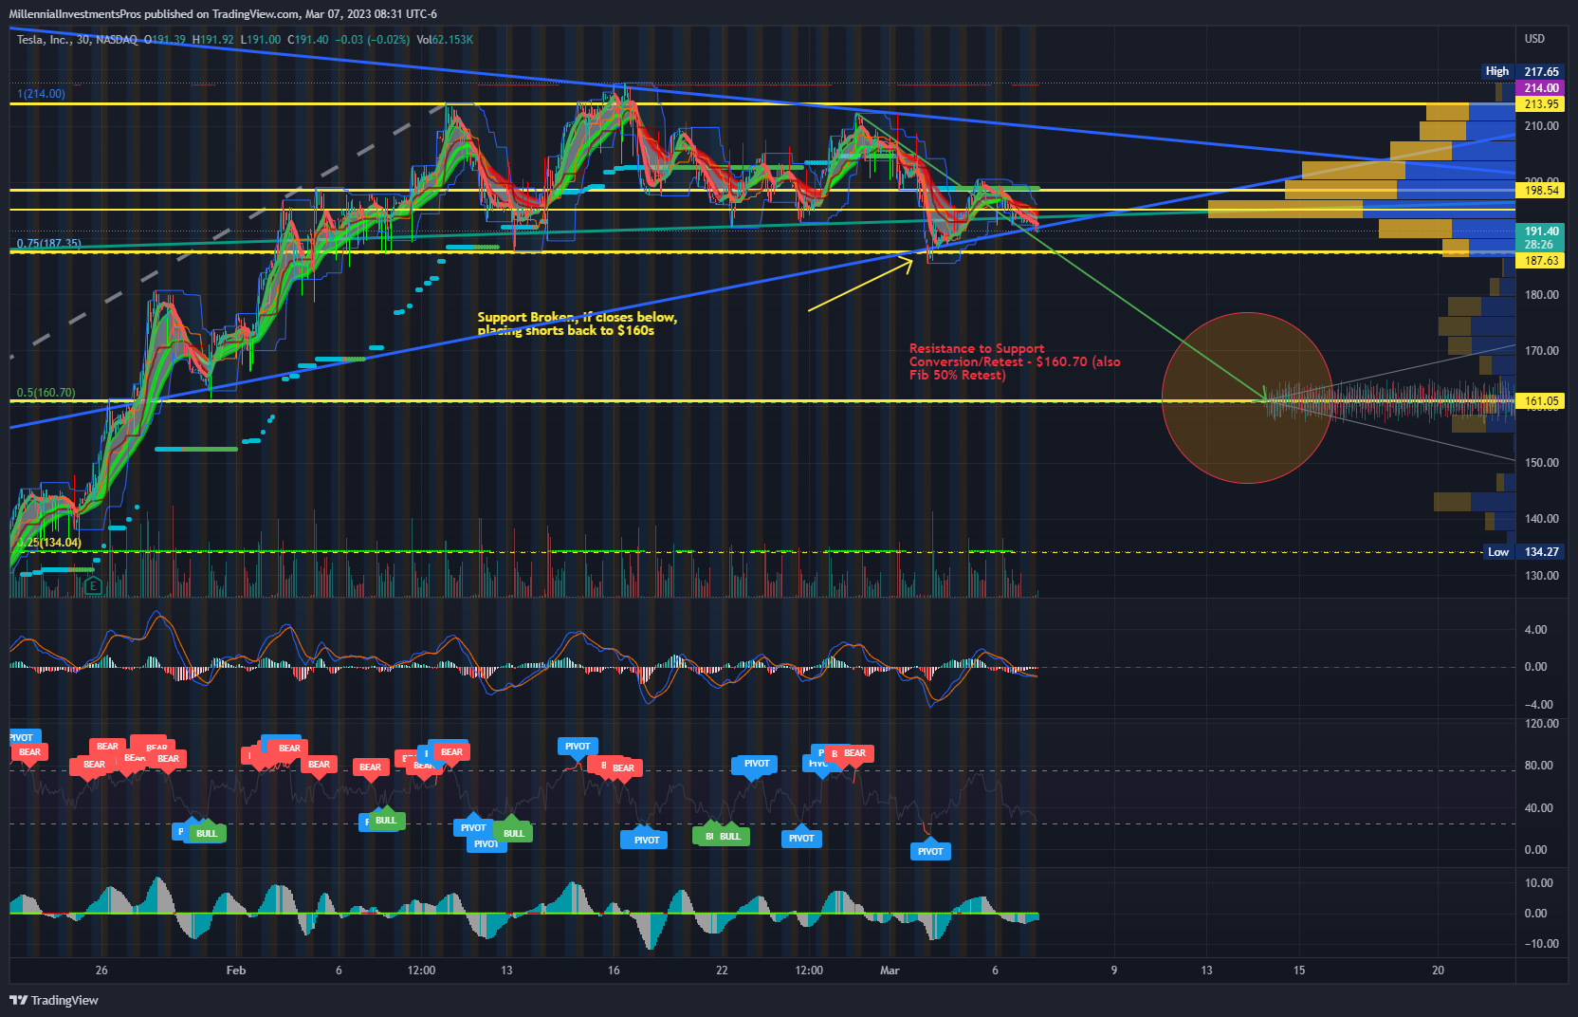Viewport: 1578px width, 1017px height.
Task: Click the −4.00 value on the MACD scale
Action: click(x=1538, y=705)
